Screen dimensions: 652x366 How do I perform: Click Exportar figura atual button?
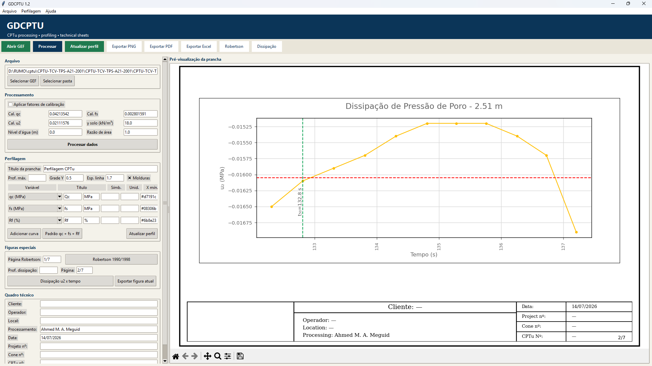point(136,281)
